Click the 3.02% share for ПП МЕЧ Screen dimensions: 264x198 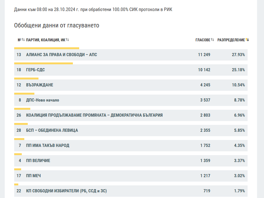coord(239,176)
